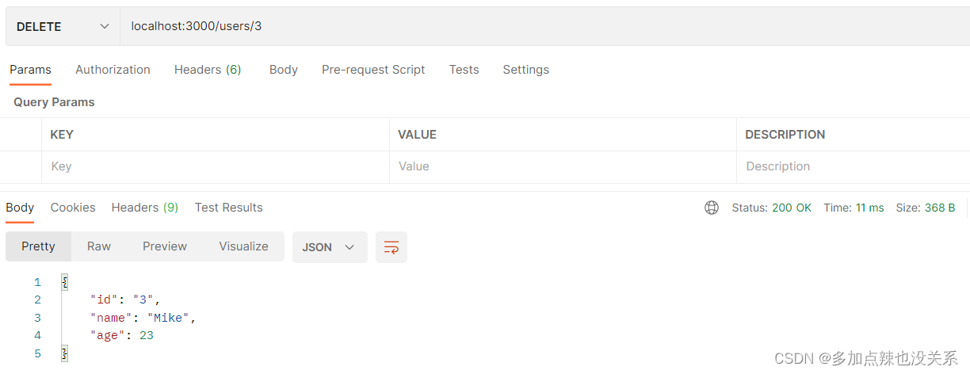This screenshot has width=970, height=374.
Task: Open the request Headers (6) tab
Action: [208, 70]
